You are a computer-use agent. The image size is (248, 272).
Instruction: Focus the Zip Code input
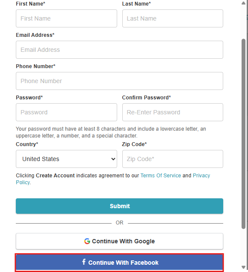pos(173,159)
